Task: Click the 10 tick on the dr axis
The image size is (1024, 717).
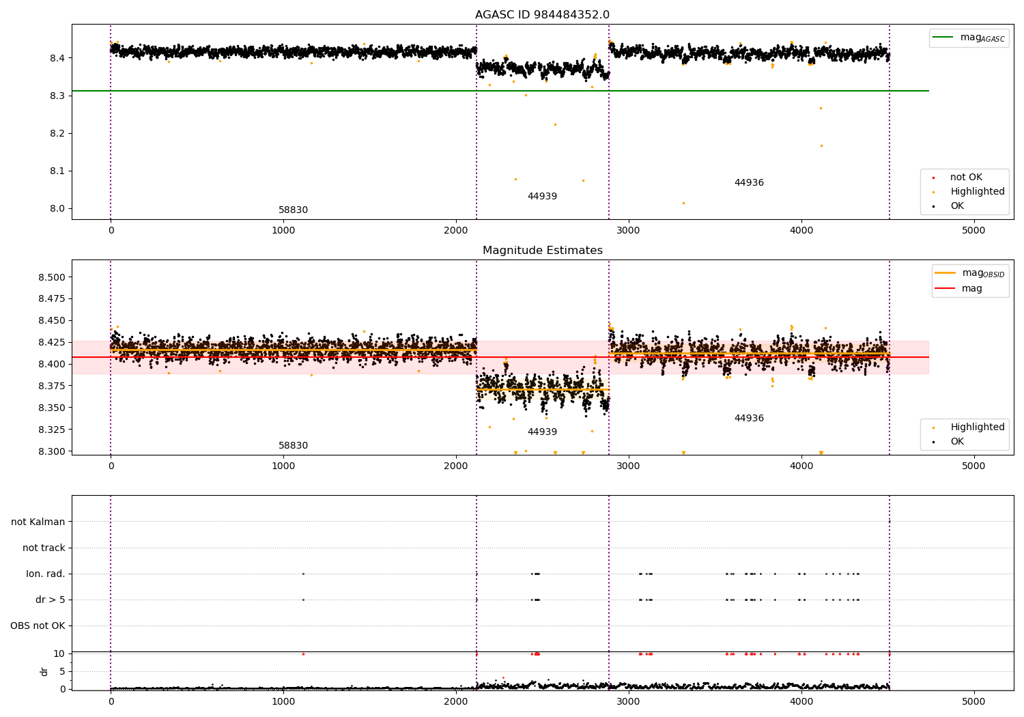Action: coord(59,654)
